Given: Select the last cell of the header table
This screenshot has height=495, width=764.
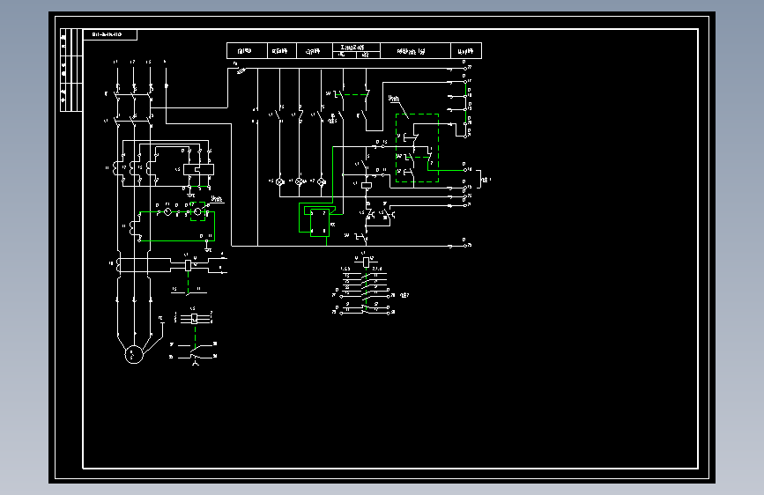Looking at the screenshot, I should click(x=466, y=51).
